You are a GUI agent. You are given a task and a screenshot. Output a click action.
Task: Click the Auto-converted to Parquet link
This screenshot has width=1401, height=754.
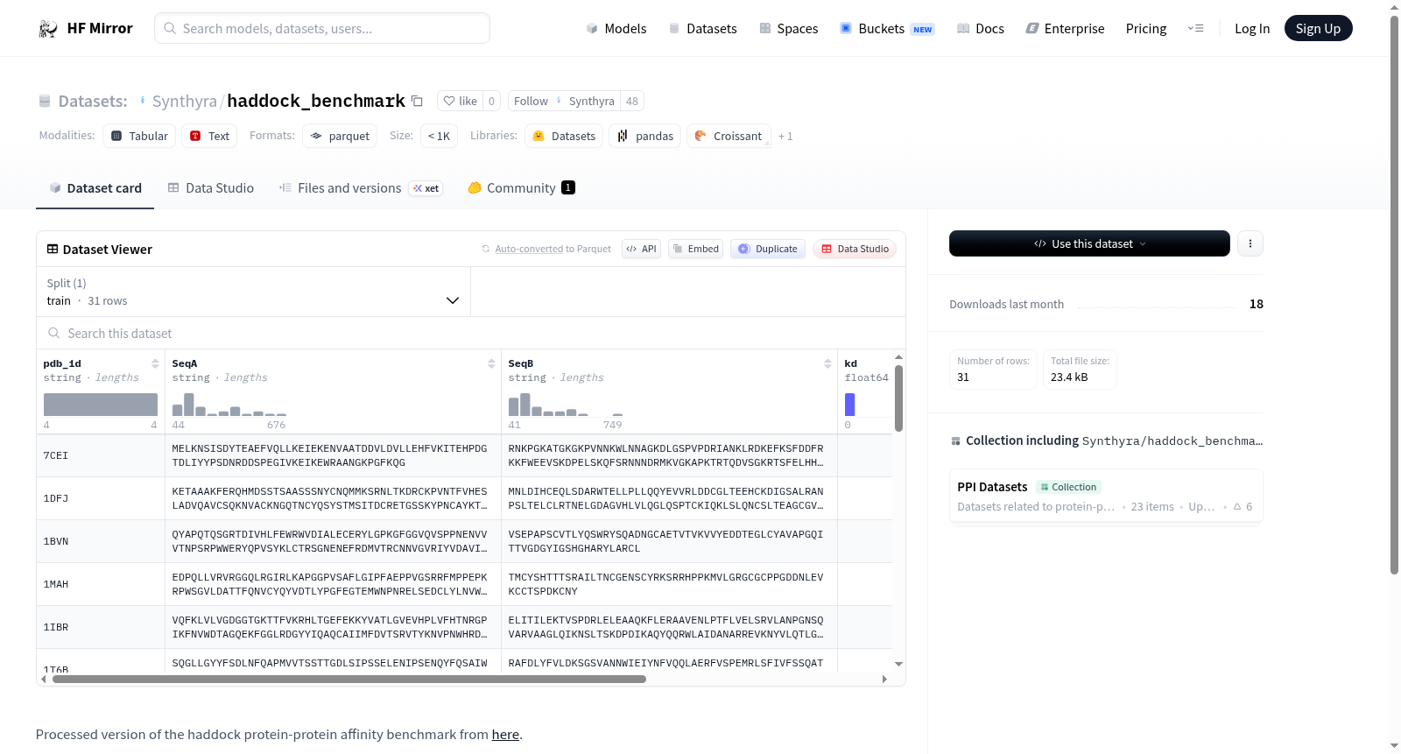pyautogui.click(x=553, y=250)
